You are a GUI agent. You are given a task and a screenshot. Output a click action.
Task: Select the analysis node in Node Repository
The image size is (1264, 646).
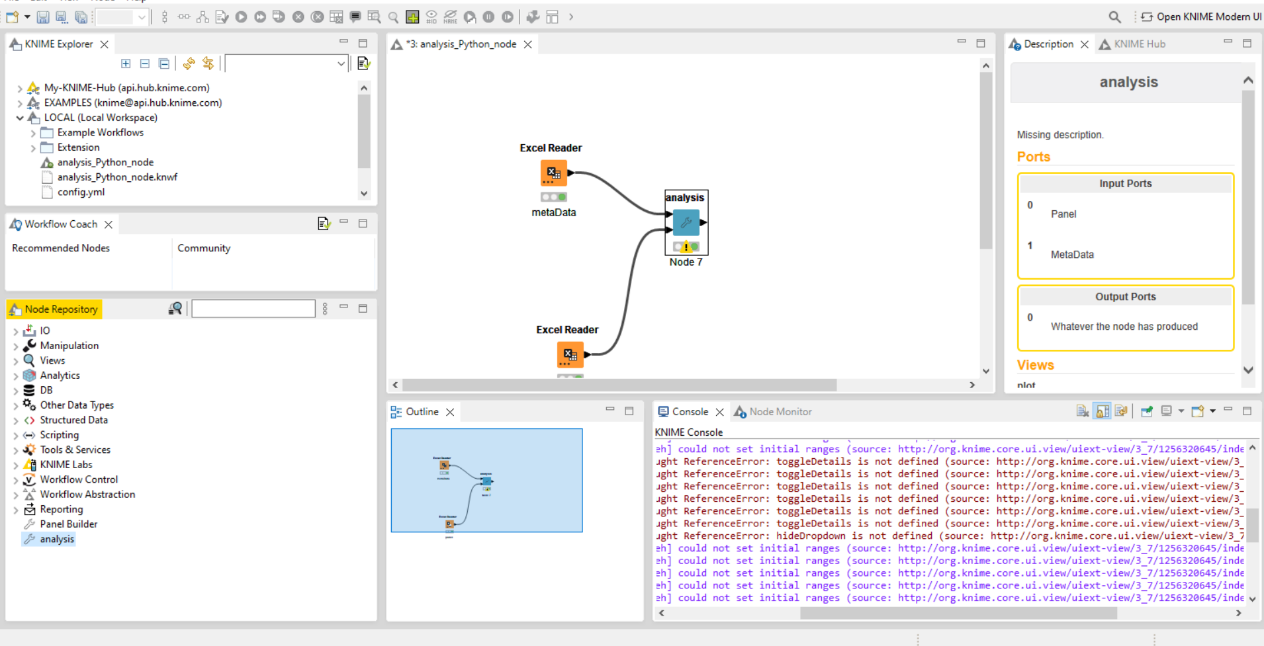pyautogui.click(x=56, y=539)
